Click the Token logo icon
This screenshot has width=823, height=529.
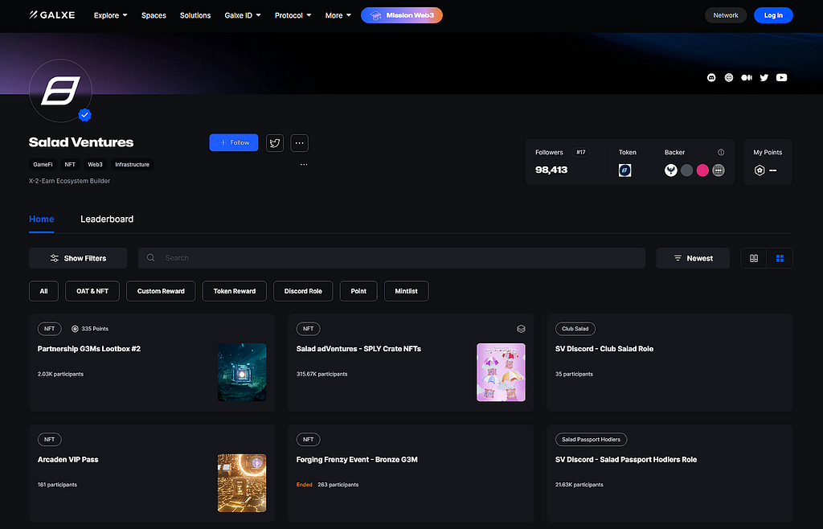(x=624, y=170)
